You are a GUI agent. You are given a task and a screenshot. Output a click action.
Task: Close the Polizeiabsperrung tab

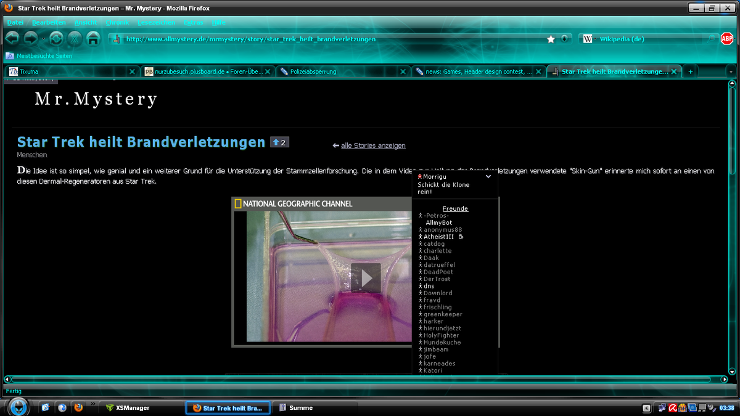[405, 71]
